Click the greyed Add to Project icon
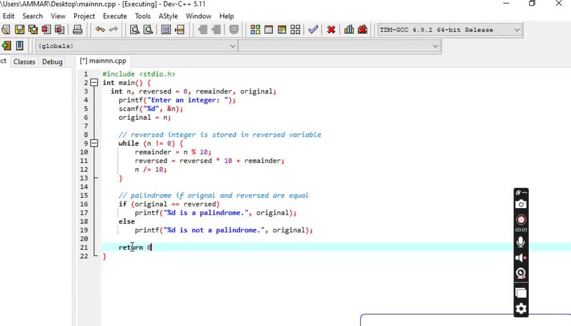The width and height of the screenshot is (571, 326). pyautogui.click(x=203, y=30)
